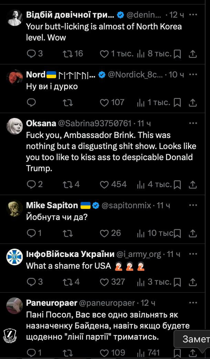Image resolution: width=210 pixels, height=359 pixels.
Task: Like the tweet saying "Ну ви і дурко"
Action: [104, 102]
